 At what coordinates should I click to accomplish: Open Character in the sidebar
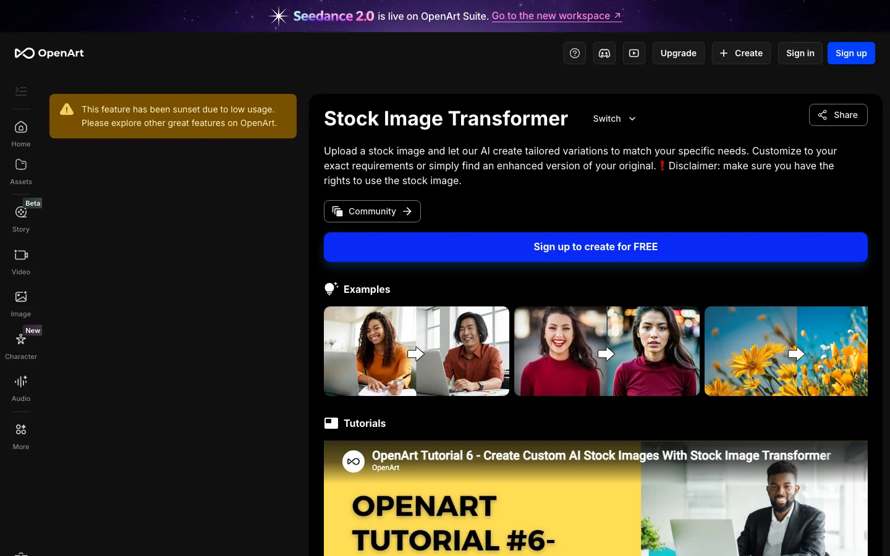tap(21, 347)
